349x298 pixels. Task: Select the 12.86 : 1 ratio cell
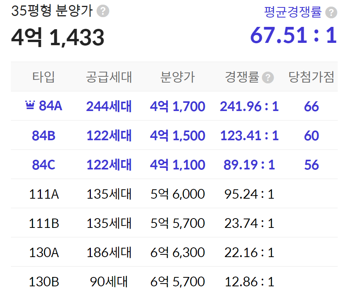click(x=249, y=282)
